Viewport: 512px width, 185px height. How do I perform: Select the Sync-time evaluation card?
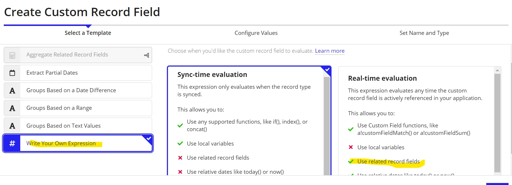249,121
